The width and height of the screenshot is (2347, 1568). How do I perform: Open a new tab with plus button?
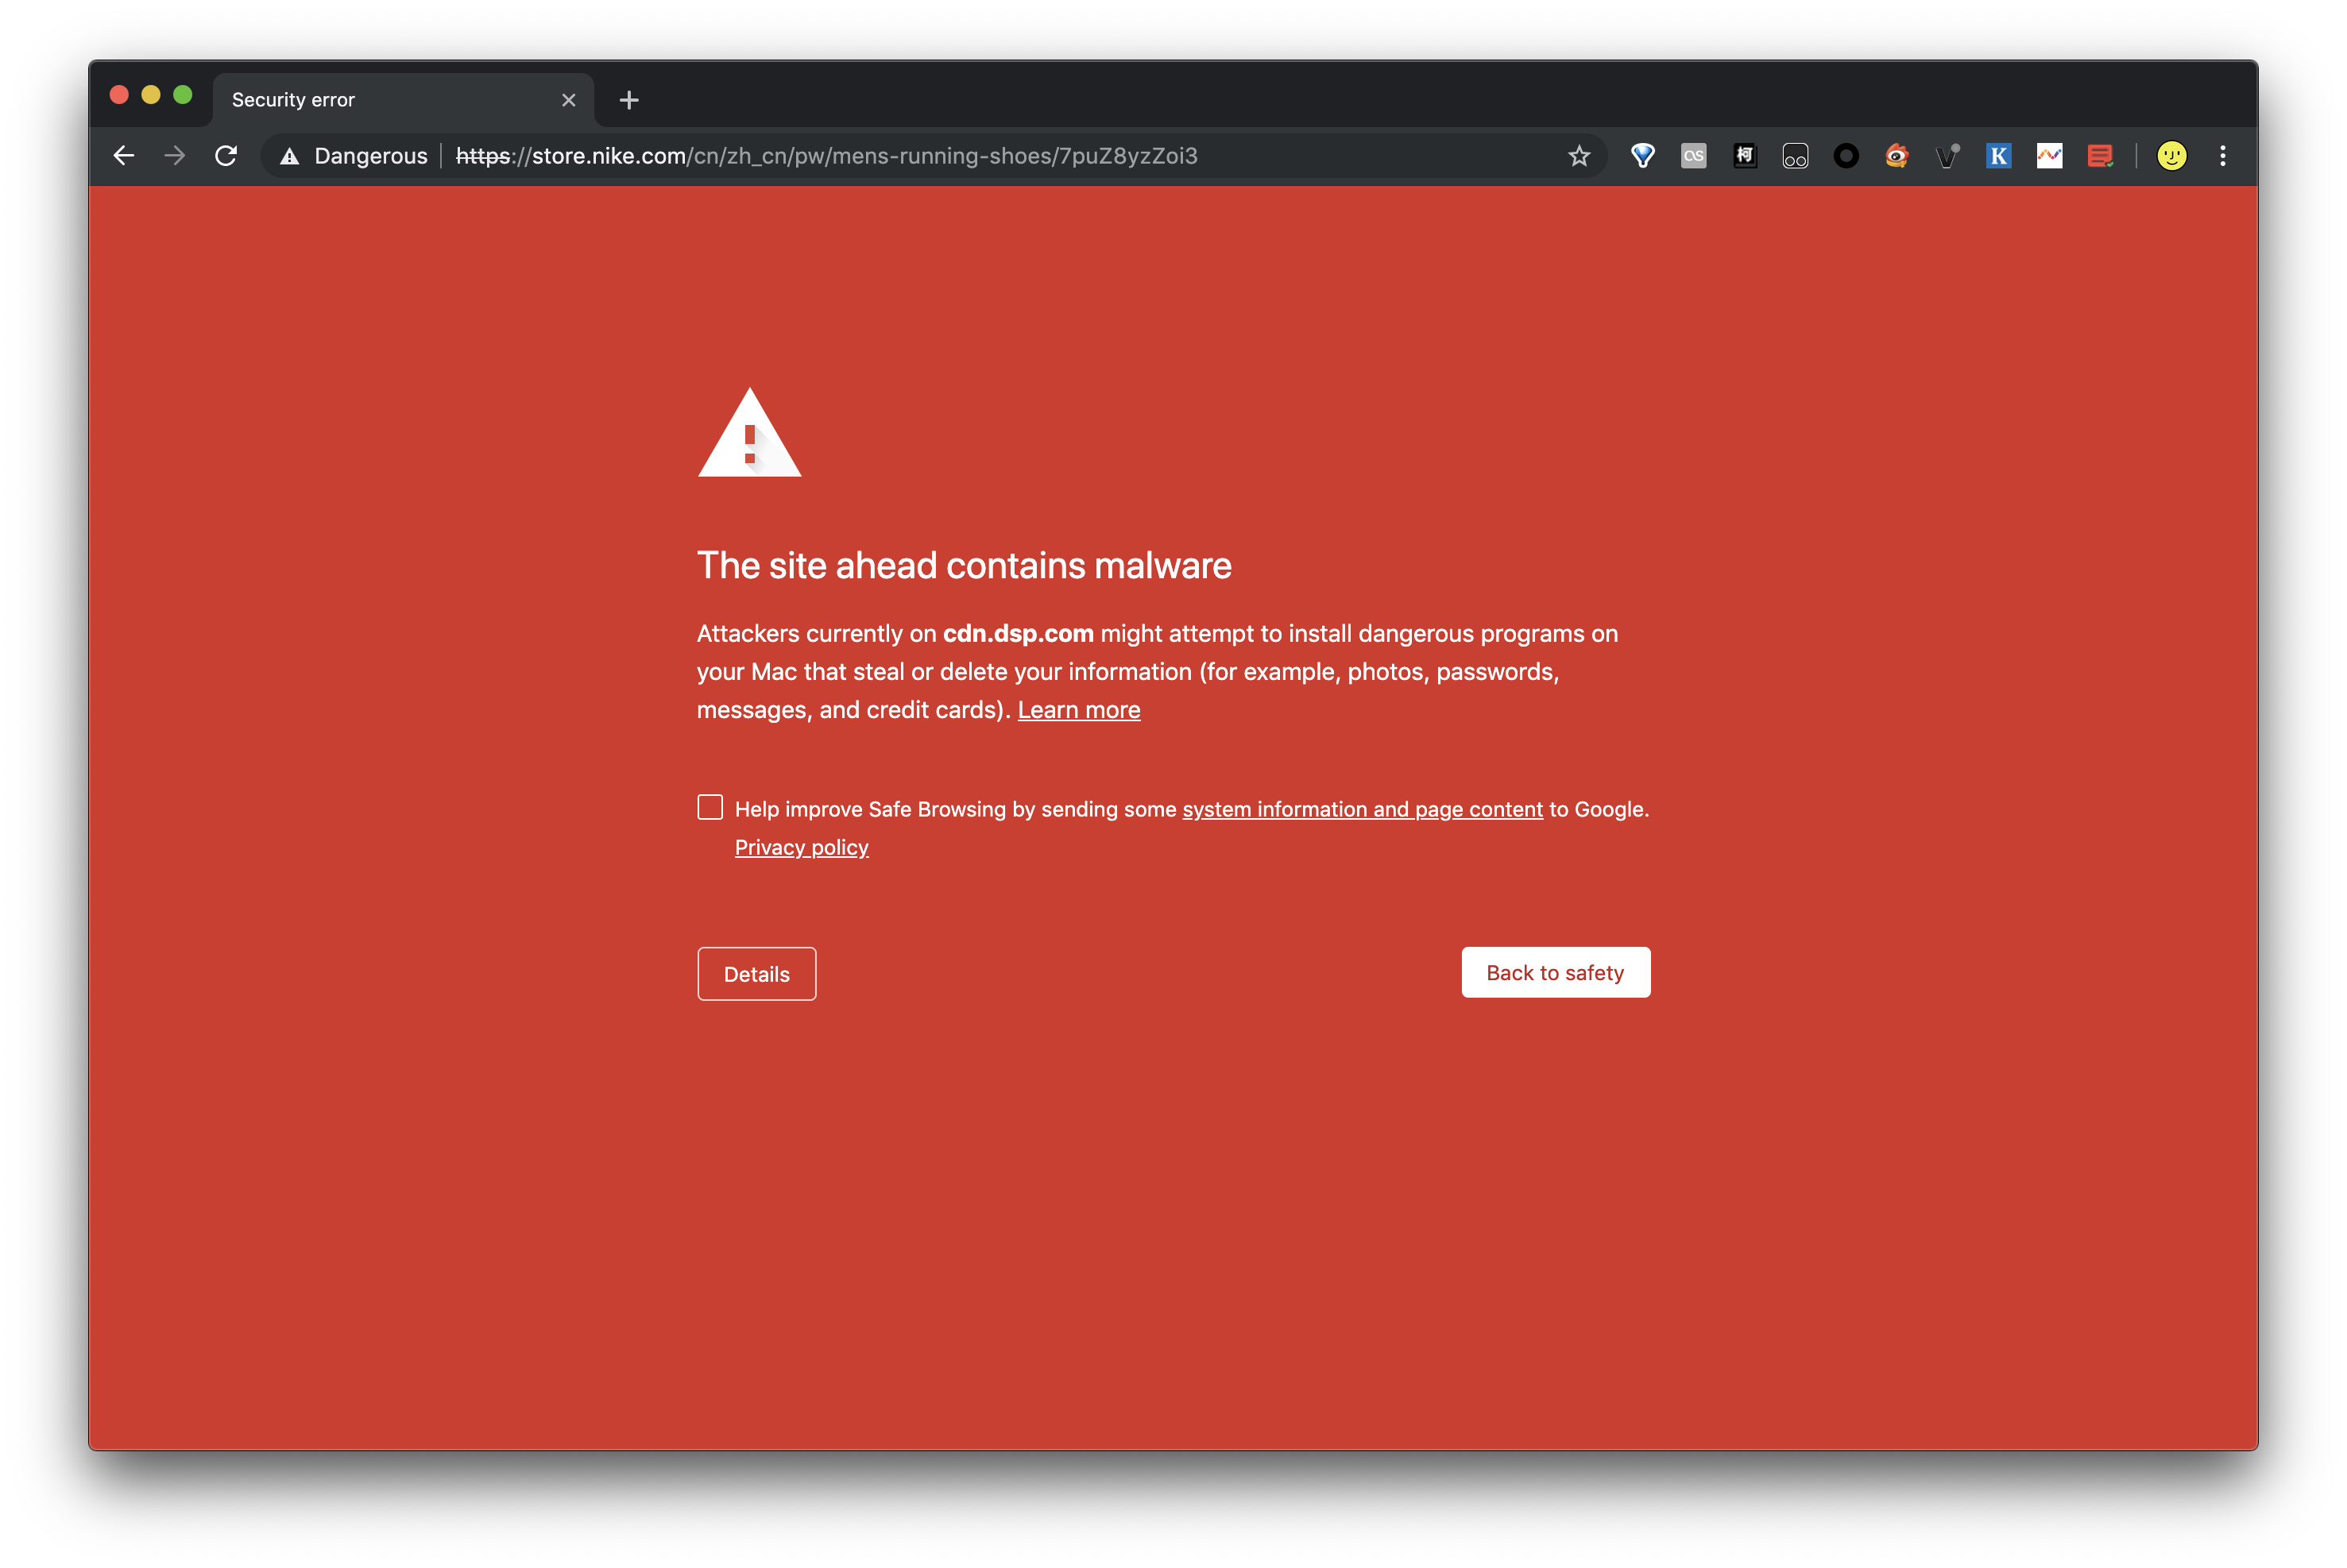tap(629, 100)
